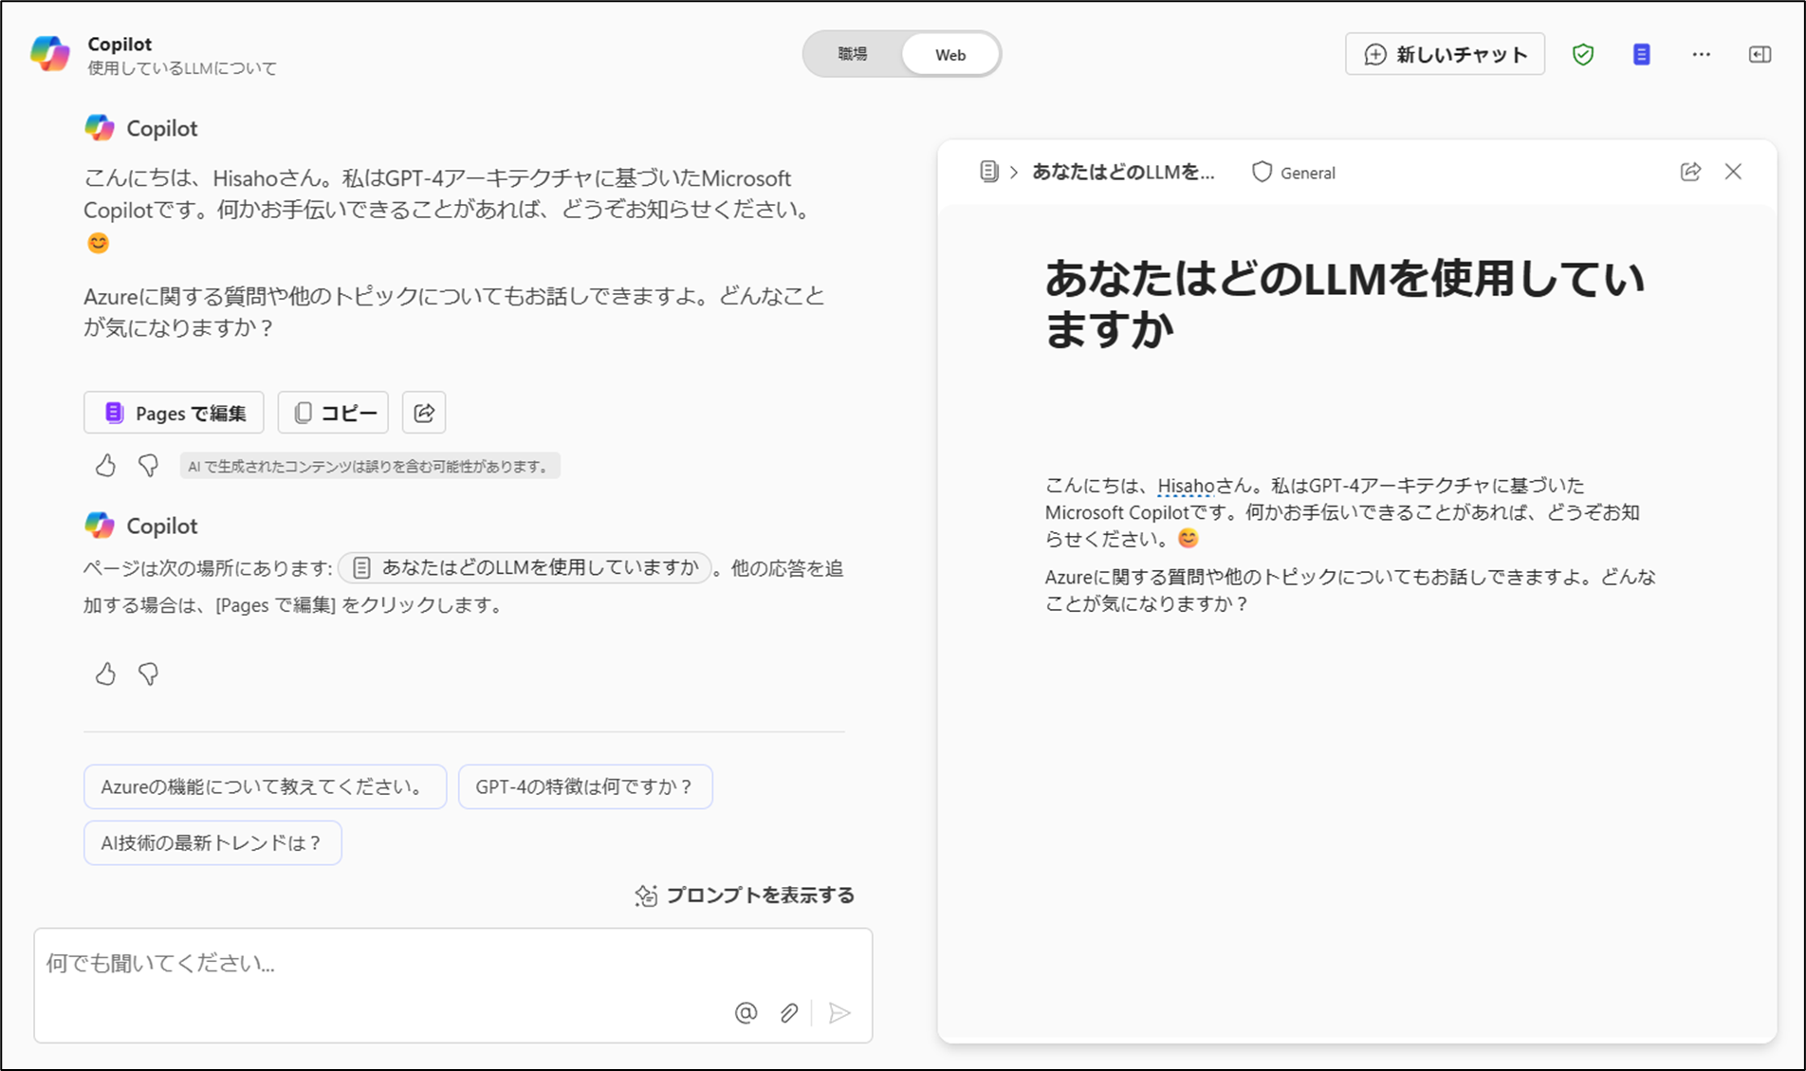Open the blue Pages icon in header
This screenshot has height=1071, width=1806.
coord(1642,54)
